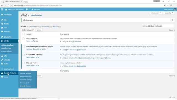
Task: Click the browser address bar
Action: (87, 5)
